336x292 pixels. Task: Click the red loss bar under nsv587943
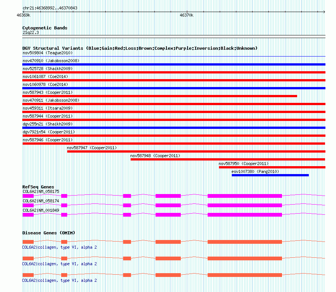point(160,96)
